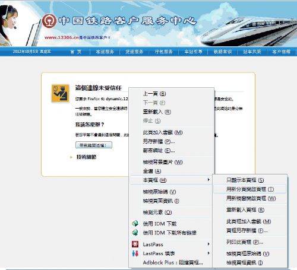297x270 pixels.
Task: Click the high-speed train banner image
Action: [x=249, y=31]
